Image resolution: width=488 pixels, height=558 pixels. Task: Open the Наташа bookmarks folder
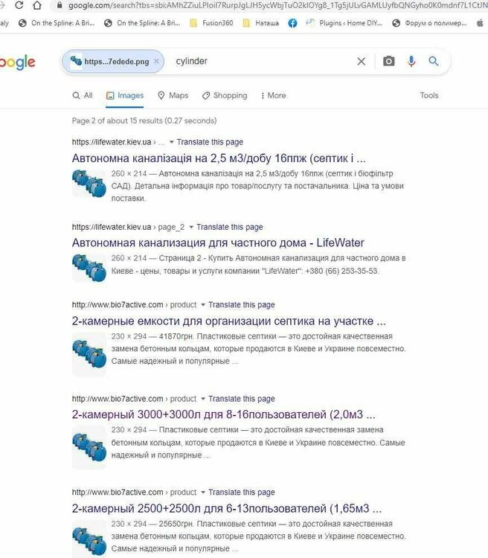261,23
